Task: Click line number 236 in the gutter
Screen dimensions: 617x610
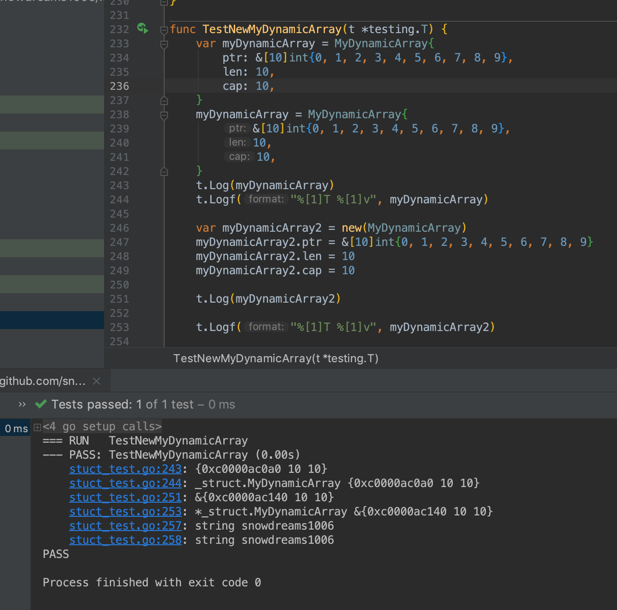Action: click(x=119, y=86)
